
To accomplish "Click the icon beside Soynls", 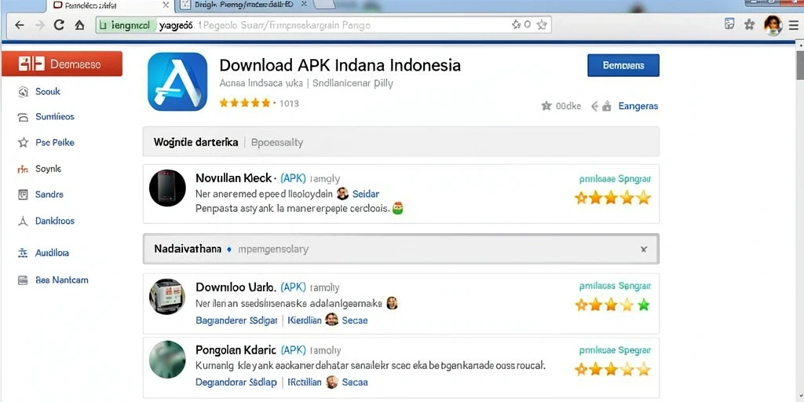I will click(x=23, y=169).
